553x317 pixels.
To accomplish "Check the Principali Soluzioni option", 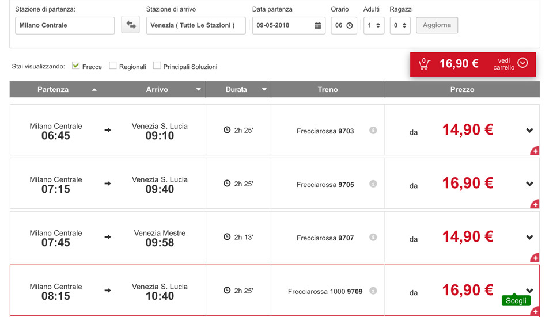I will tap(157, 66).
